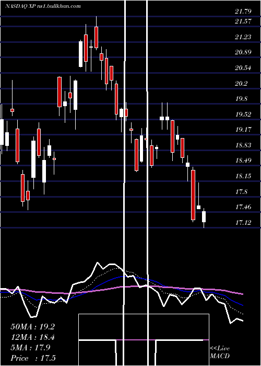Click the 19.17 price axis label
Viewport: 261px width, 366px height.
243,130
